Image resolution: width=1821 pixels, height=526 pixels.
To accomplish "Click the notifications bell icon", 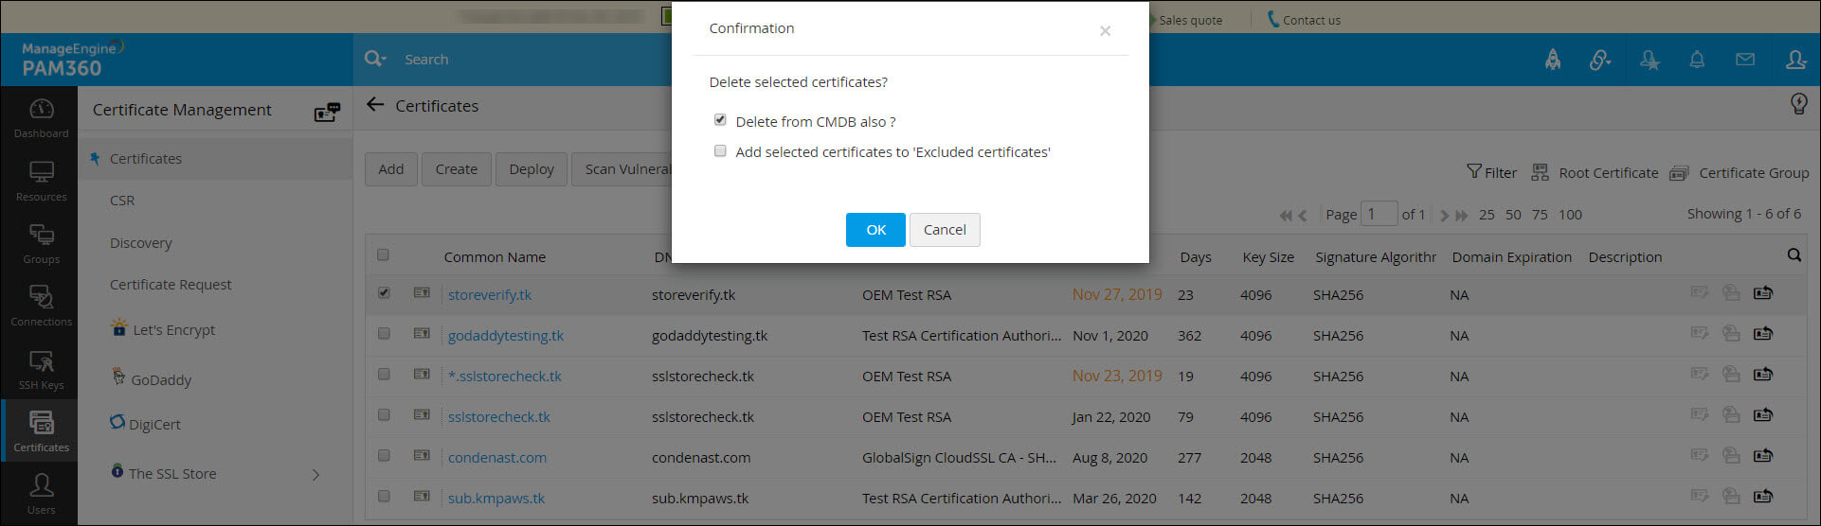I will coord(1697,60).
